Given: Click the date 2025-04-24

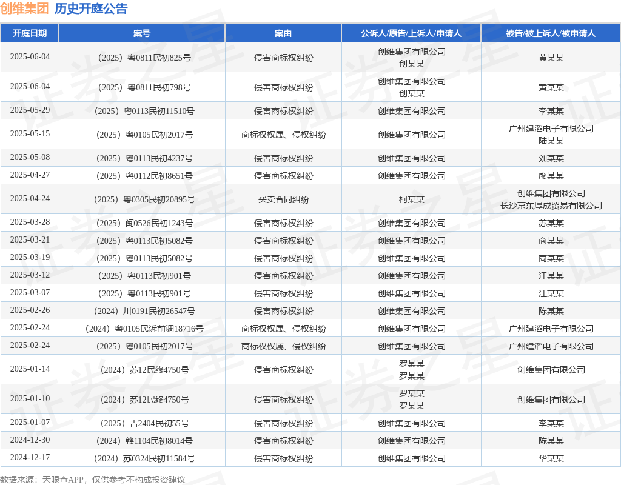Looking at the screenshot, I should coord(30,199).
